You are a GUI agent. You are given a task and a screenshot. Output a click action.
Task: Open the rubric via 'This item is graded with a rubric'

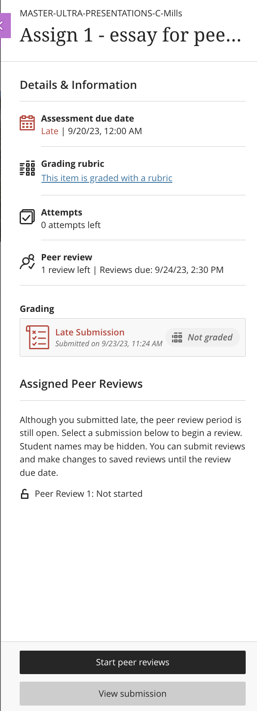point(107,178)
